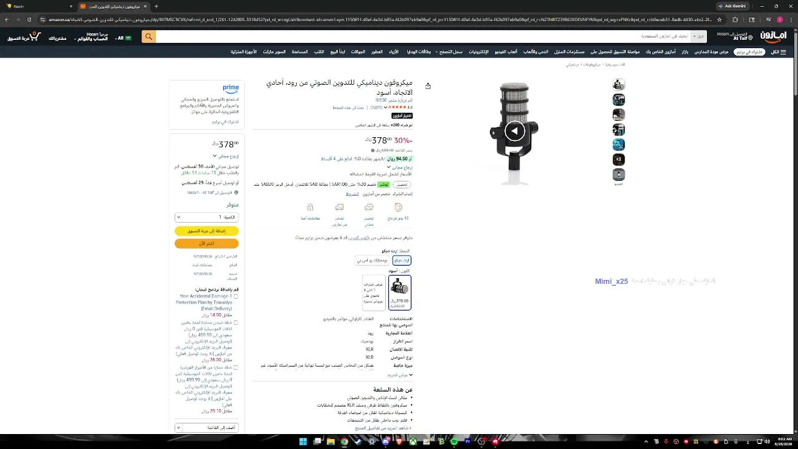Click the shipped-by-Amazon box icon

(x=340, y=207)
